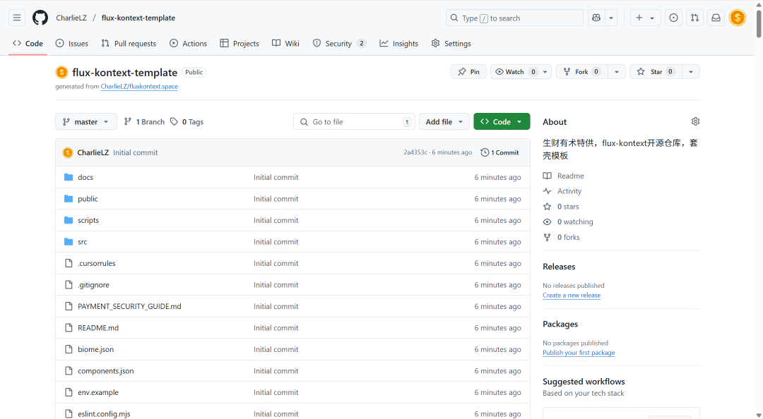Open the eslint.config.mjs file
The height and width of the screenshot is (419, 763).
(104, 413)
